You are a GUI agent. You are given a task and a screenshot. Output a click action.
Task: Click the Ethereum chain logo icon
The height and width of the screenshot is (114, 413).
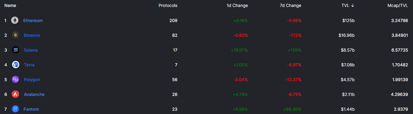coord(15,21)
